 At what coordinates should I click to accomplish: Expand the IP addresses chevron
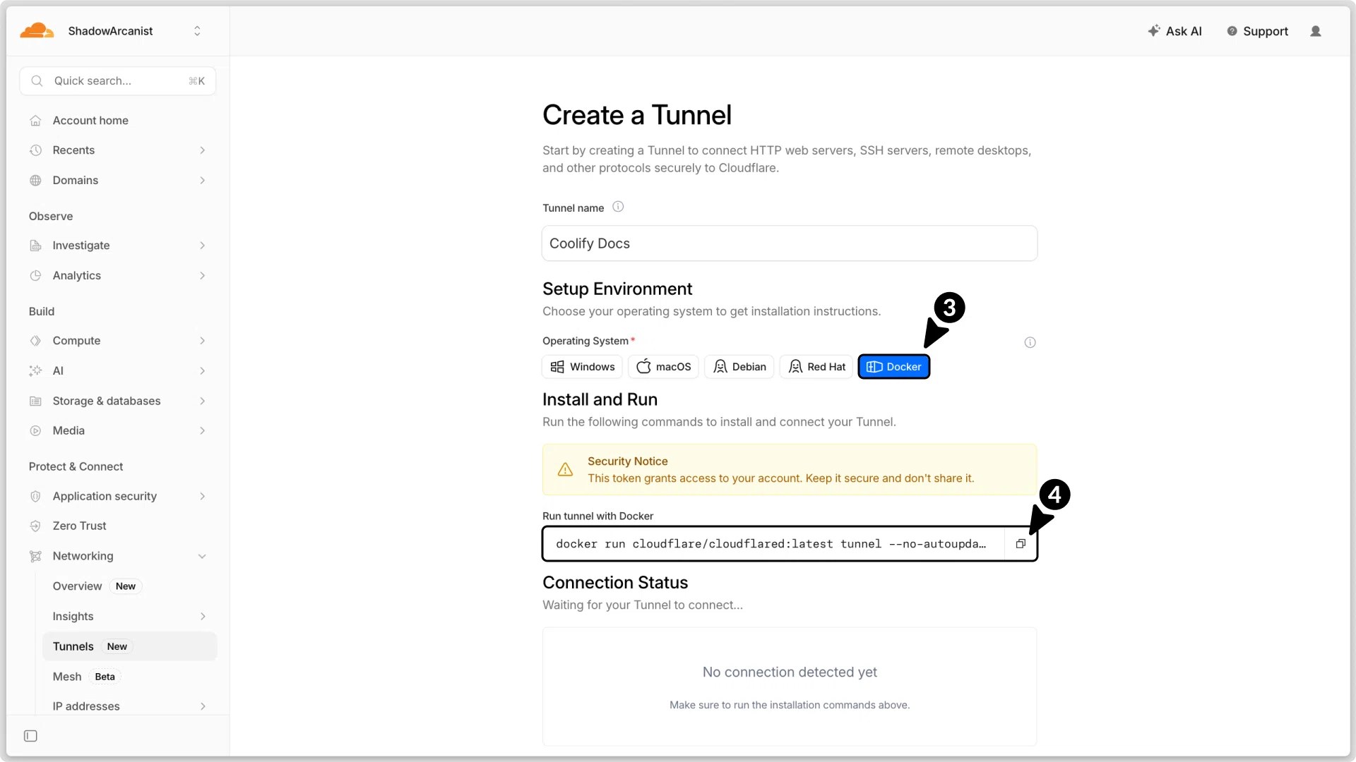[203, 706]
